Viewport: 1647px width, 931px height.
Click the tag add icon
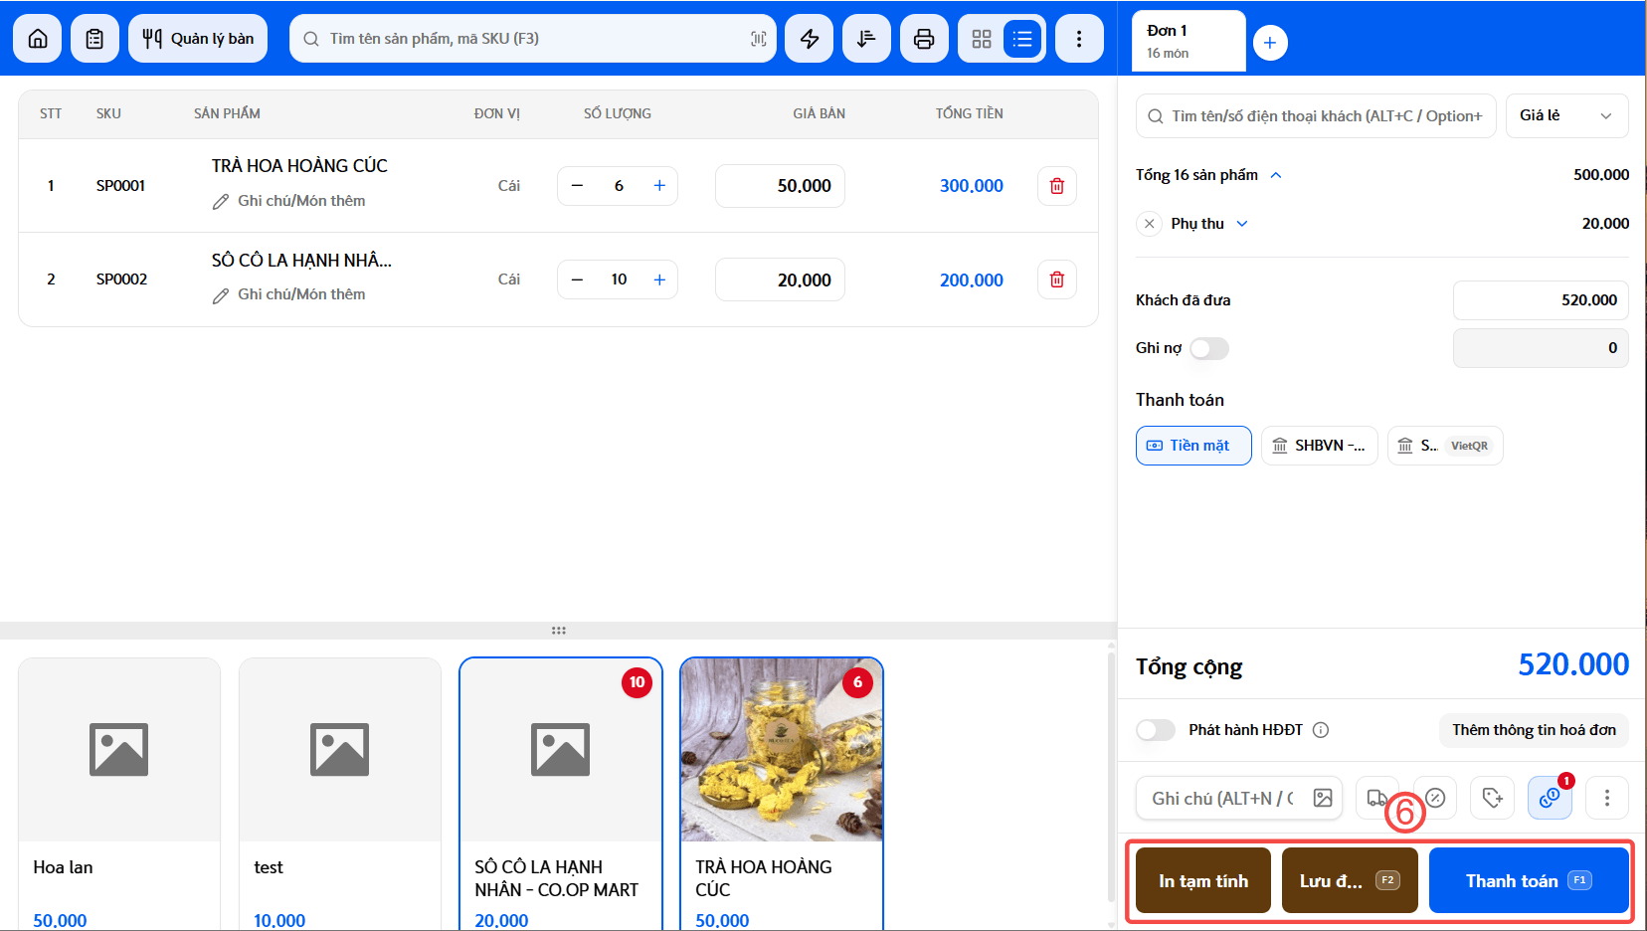[1492, 798]
